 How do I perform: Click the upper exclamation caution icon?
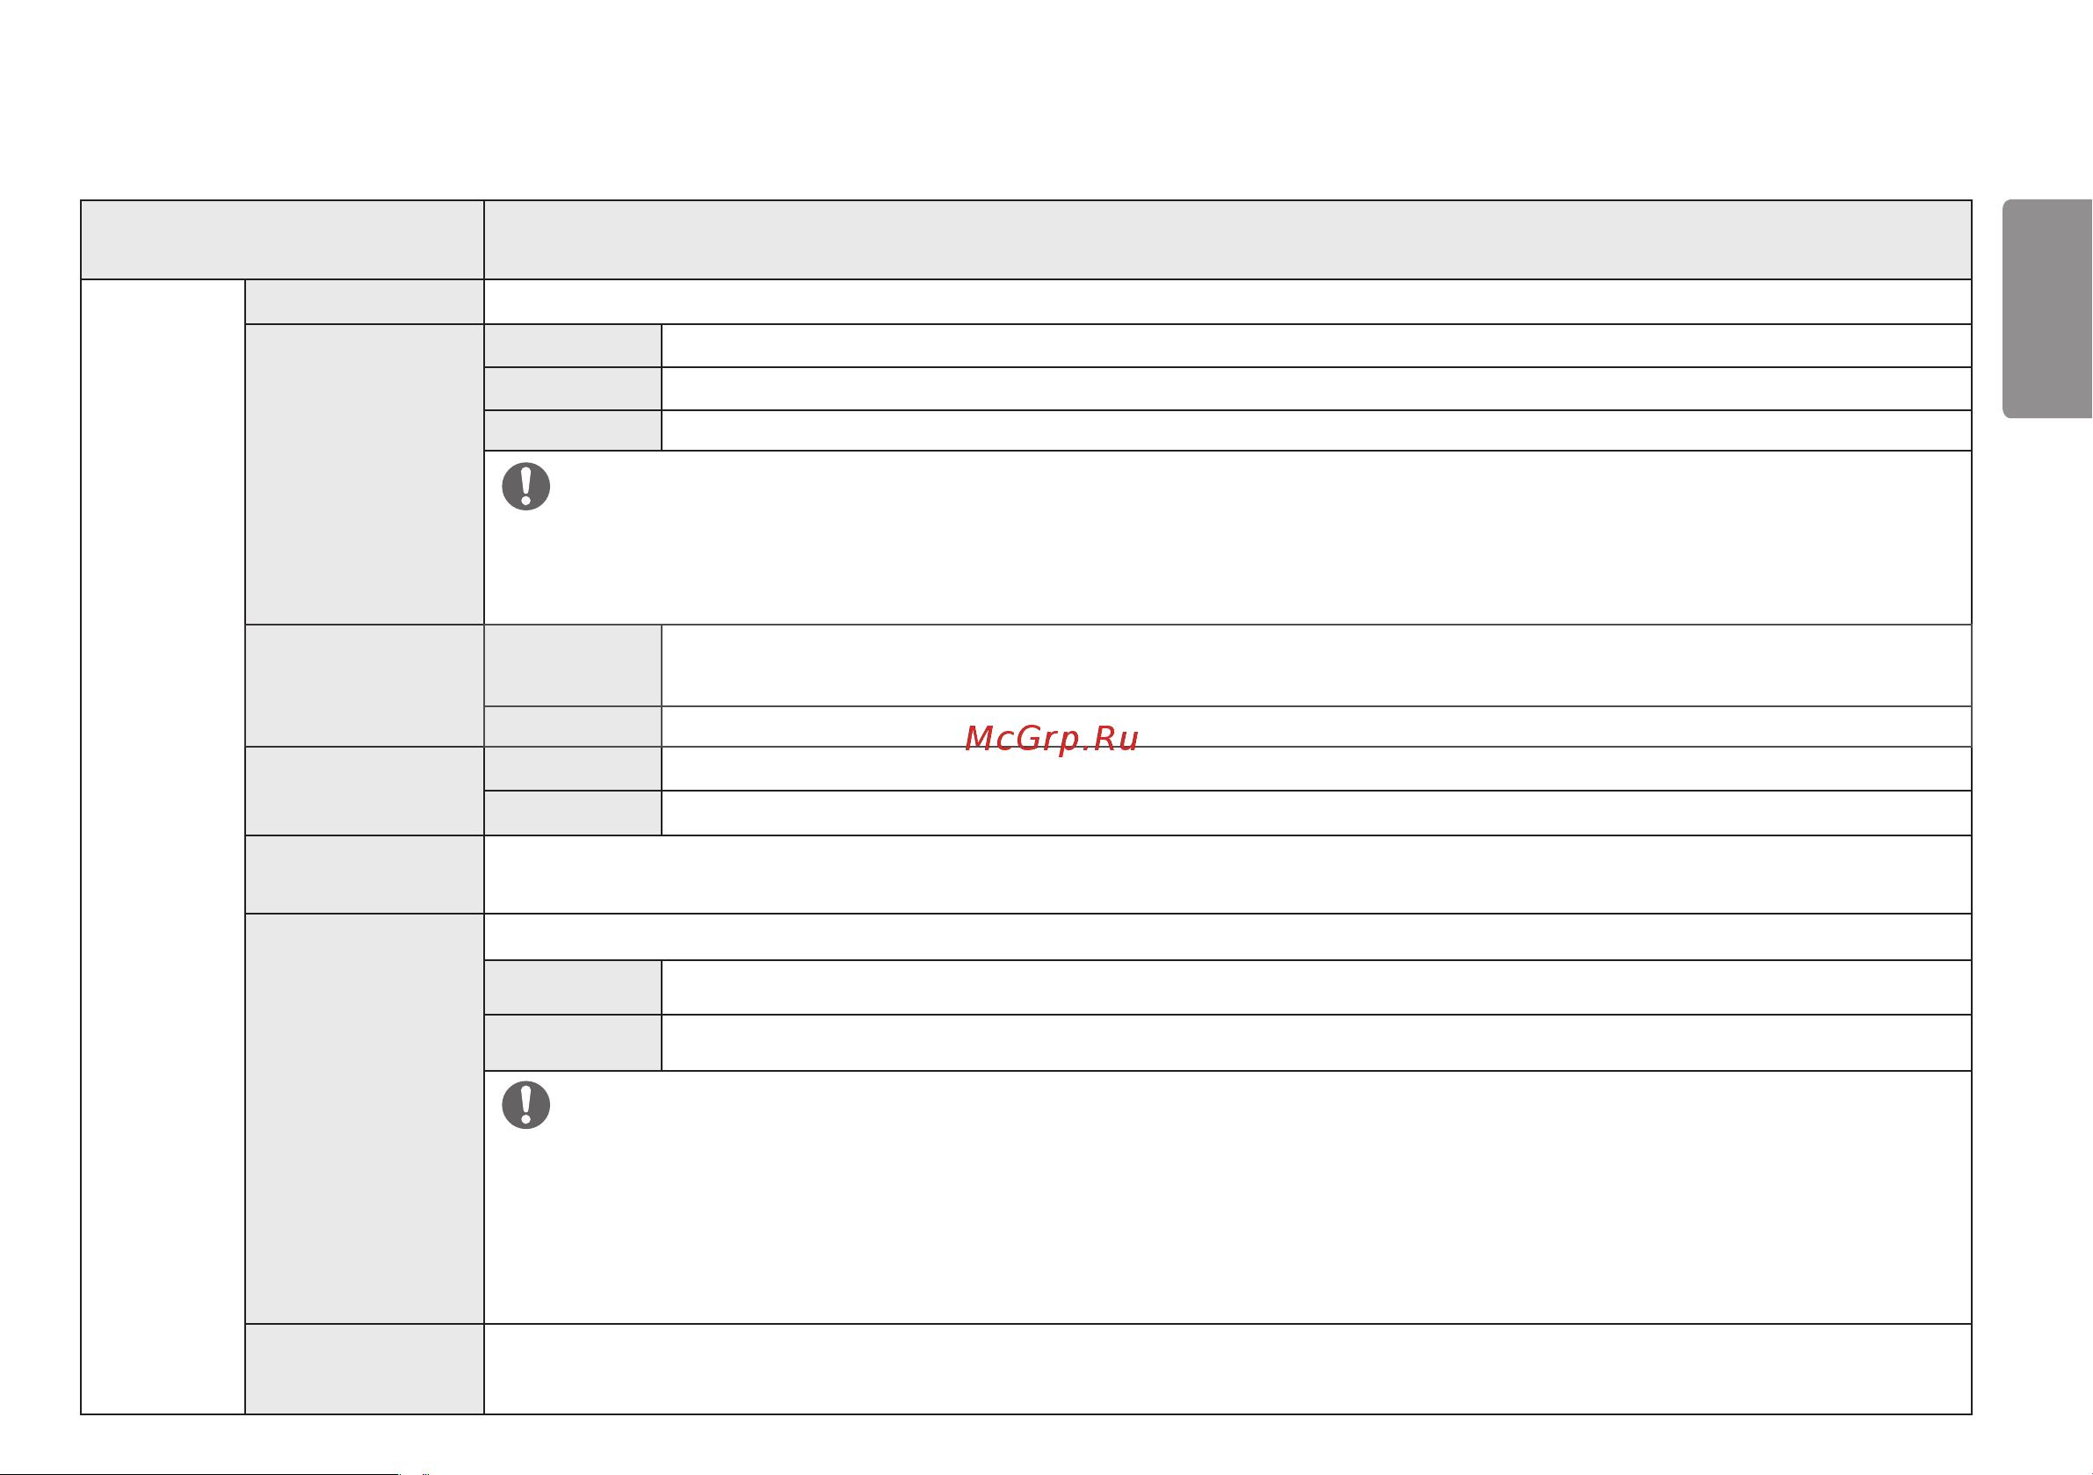(x=526, y=486)
